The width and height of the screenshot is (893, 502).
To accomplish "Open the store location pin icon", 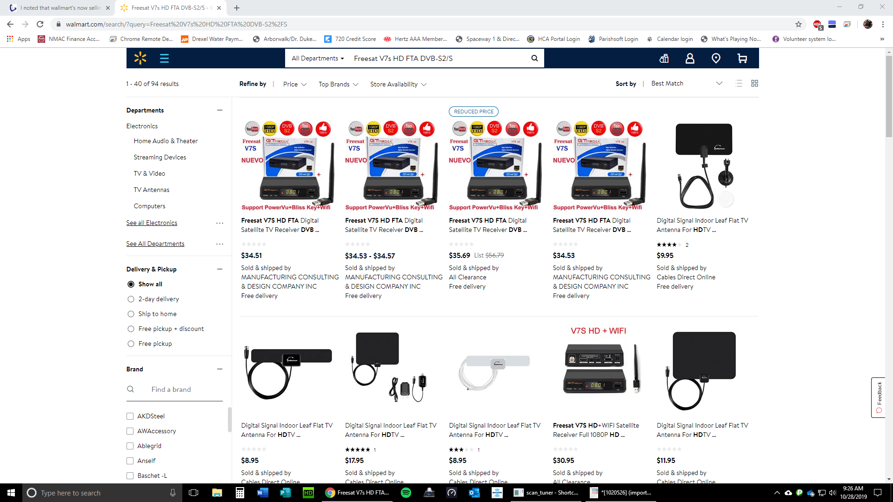I will (716, 58).
